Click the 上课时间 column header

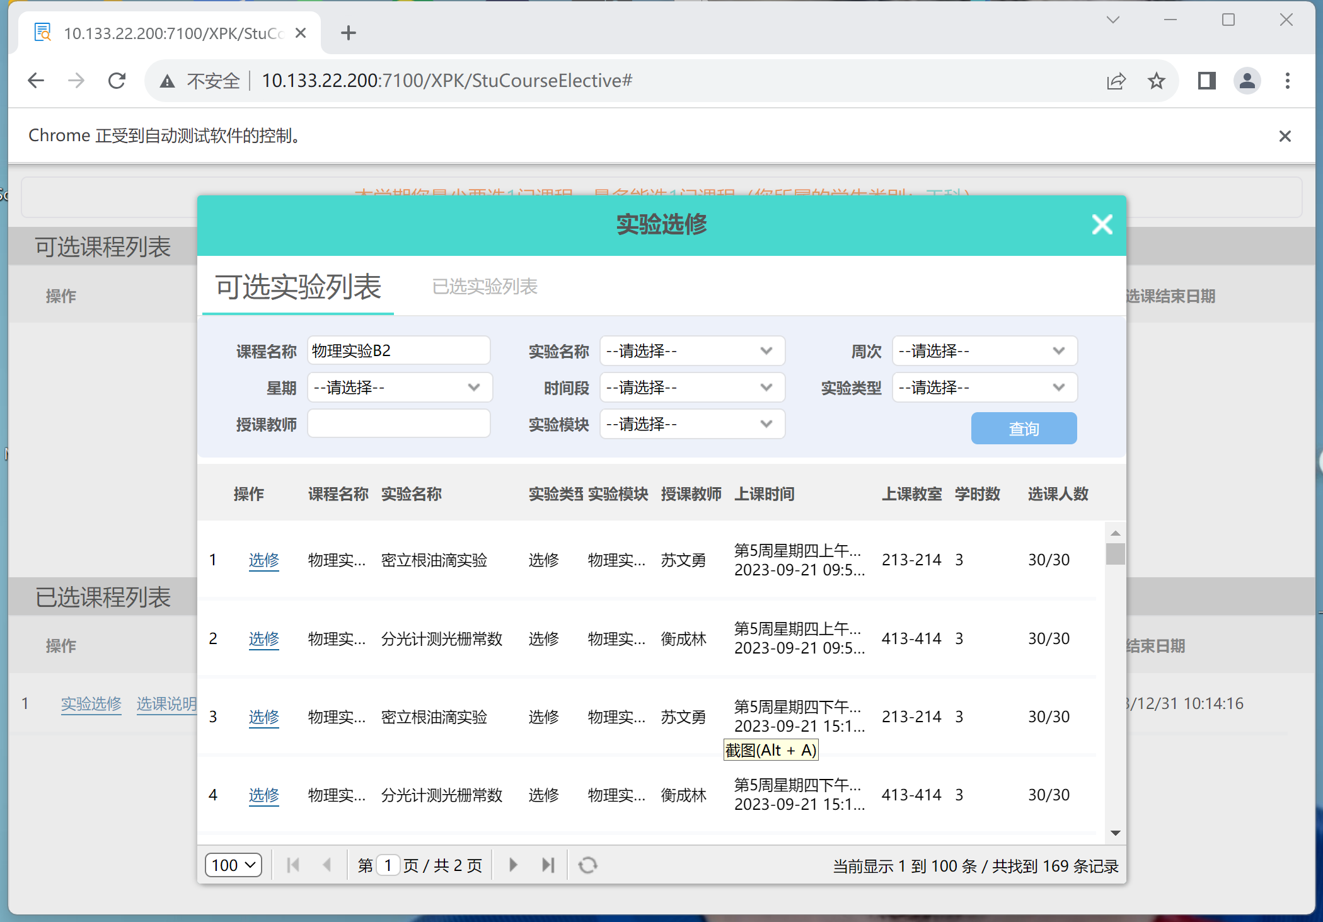(x=764, y=493)
